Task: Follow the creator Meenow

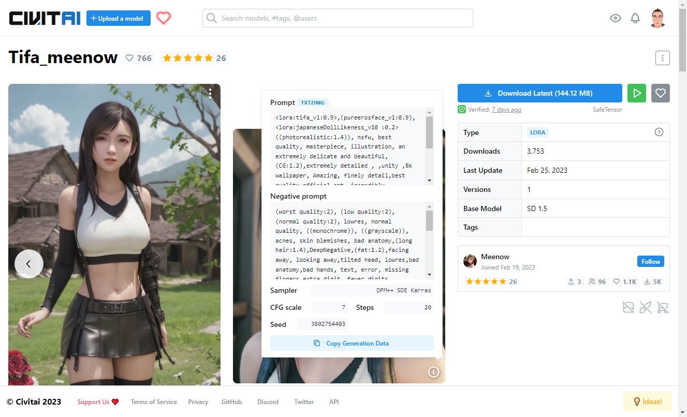Action: [x=651, y=261]
